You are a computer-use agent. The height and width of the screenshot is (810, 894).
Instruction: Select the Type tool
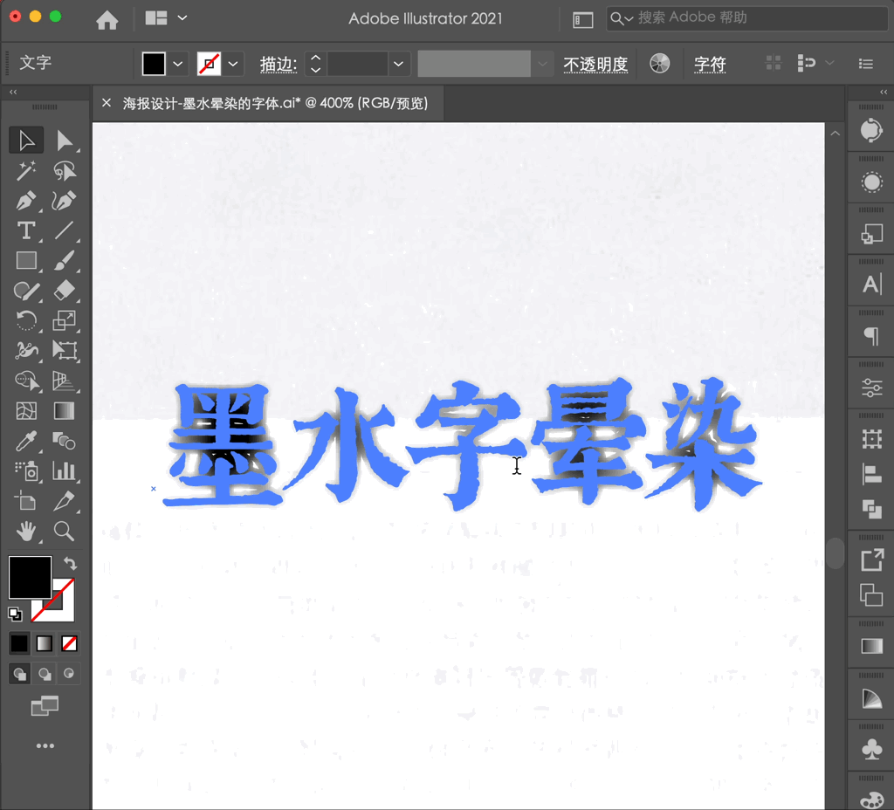point(25,230)
